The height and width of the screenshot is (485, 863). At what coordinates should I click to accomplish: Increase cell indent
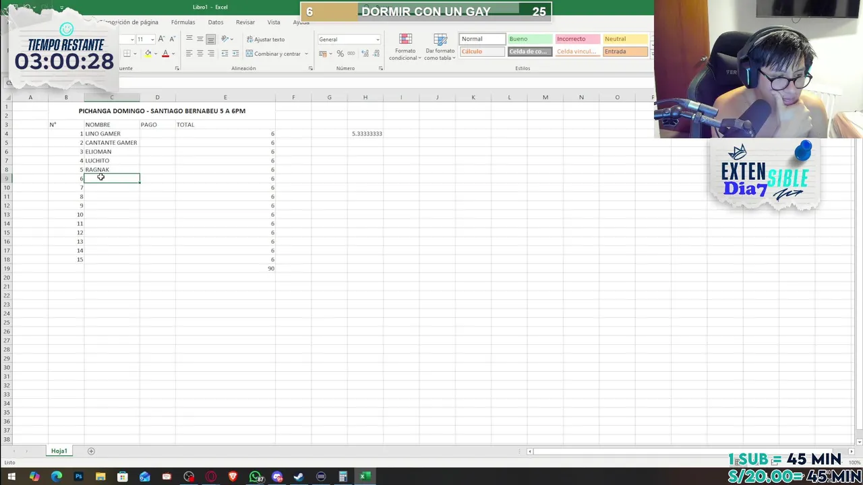(235, 54)
